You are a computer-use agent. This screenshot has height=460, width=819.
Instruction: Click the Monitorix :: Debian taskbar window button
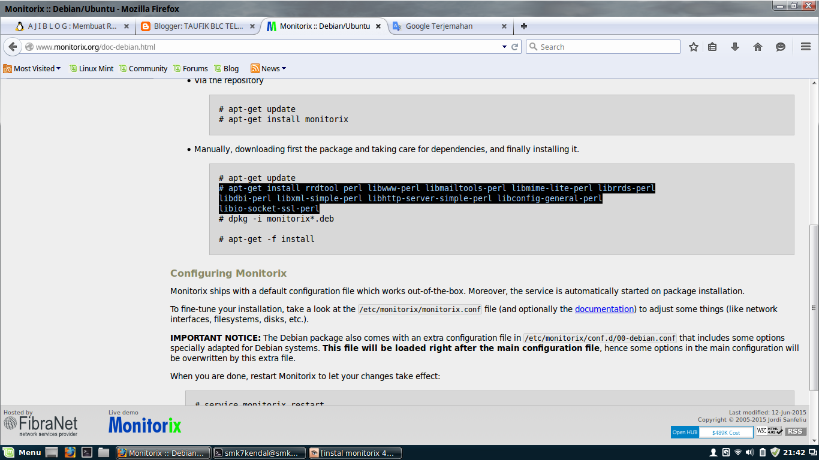164,453
